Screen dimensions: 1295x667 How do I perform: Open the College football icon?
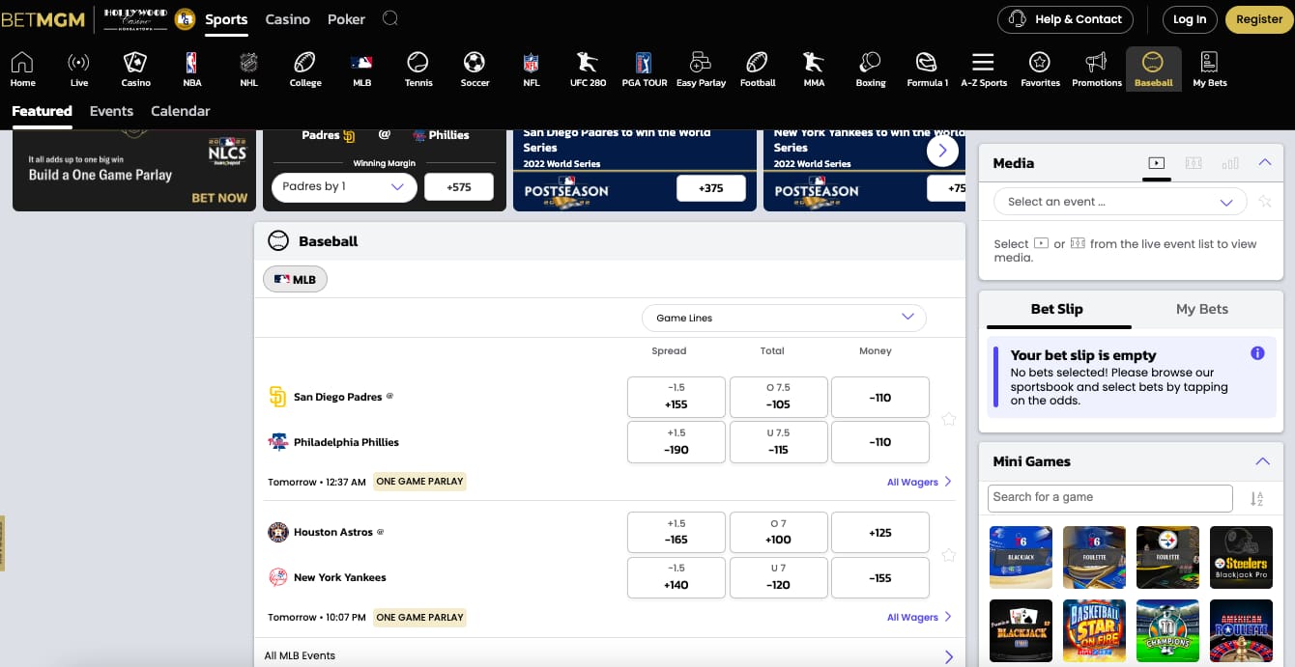coord(305,69)
